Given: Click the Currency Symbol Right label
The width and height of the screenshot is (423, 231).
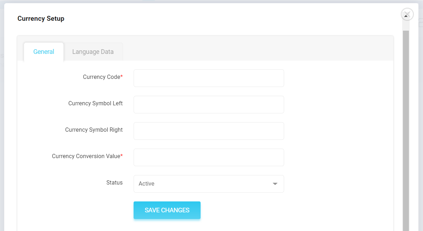Looking at the screenshot, I should 94,130.
